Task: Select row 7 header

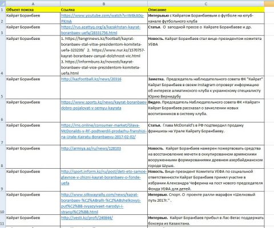Action: [3, 134]
